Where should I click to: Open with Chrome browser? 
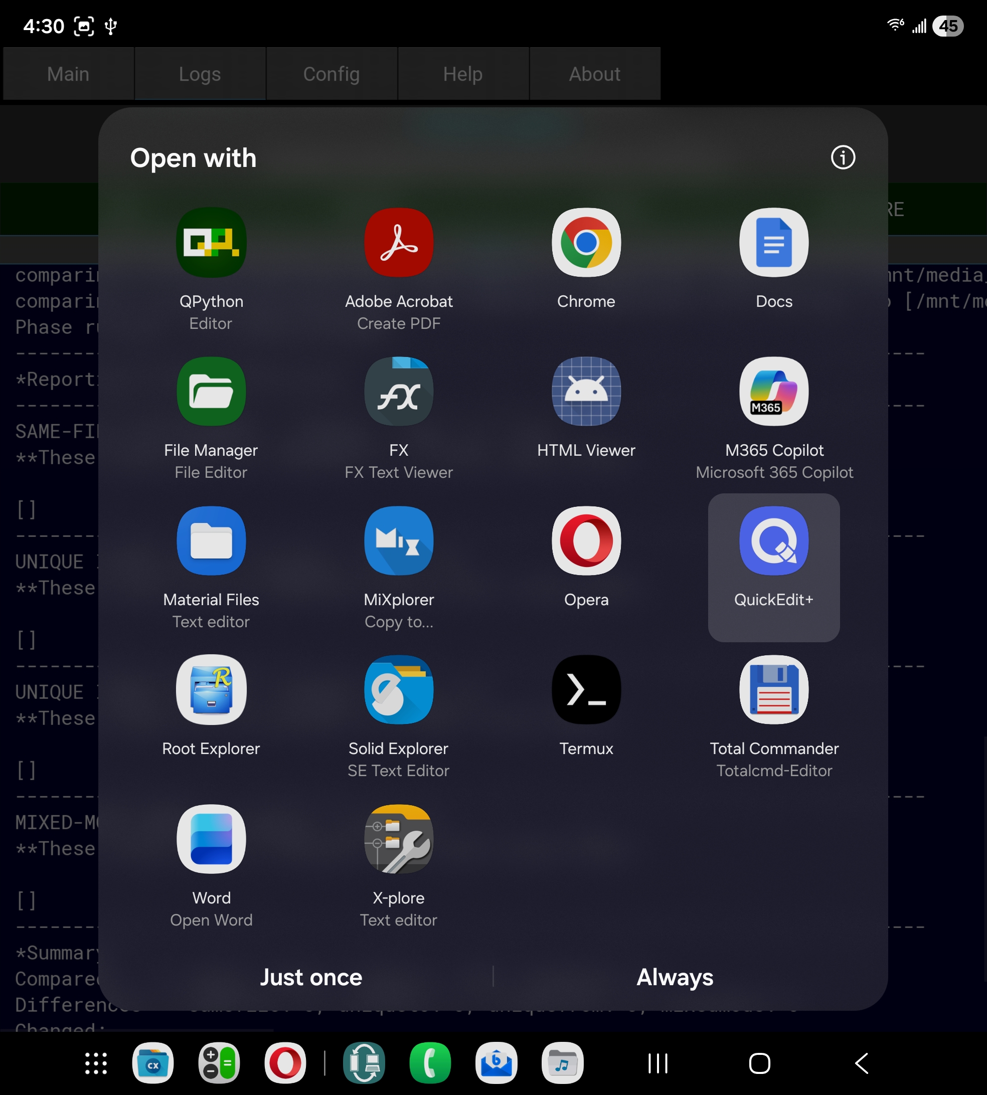pos(586,243)
